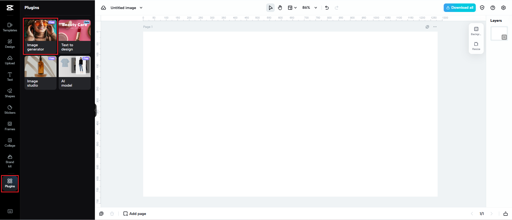
Task: Open the Frames panel
Action: (x=10, y=126)
